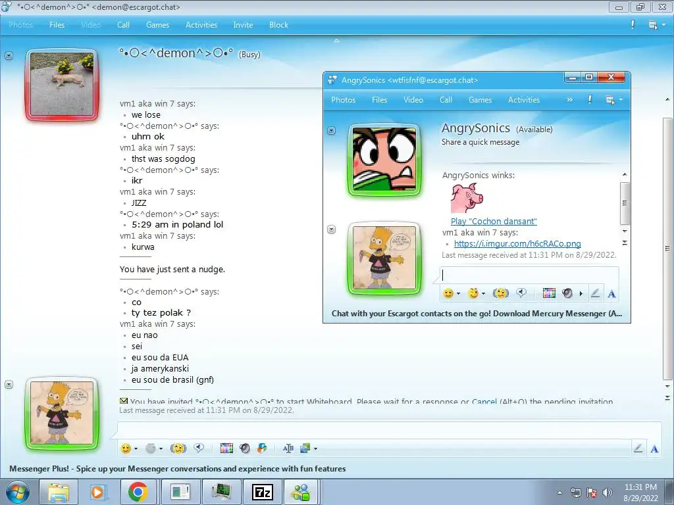
Task: Collapse demon's display picture with its arrow
Action: coord(9,56)
